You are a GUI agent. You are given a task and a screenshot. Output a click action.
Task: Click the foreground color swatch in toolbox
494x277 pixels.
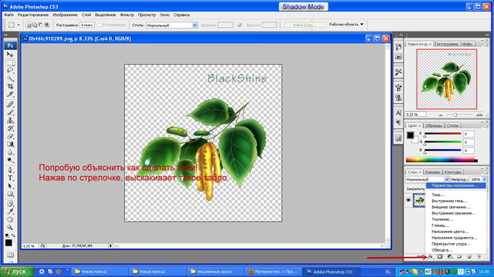coord(8,243)
